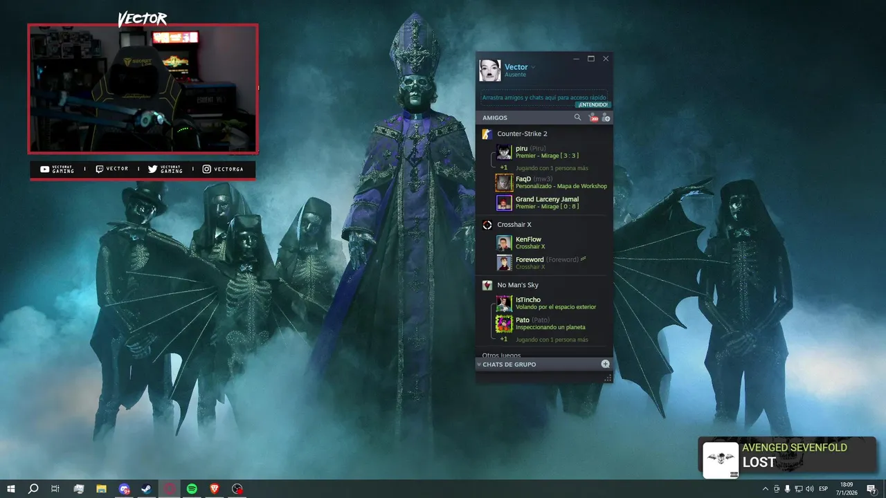Open friend search in Steam friends list
Image resolution: width=886 pixels, height=498 pixels.
pos(577,118)
